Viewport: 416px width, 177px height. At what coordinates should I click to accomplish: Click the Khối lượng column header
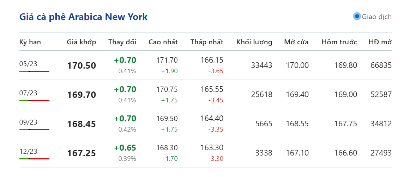pyautogui.click(x=254, y=42)
